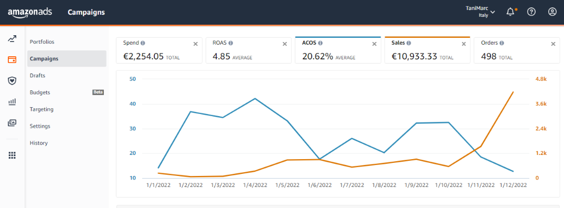Open the shield heart sidebar icon

coord(12,80)
